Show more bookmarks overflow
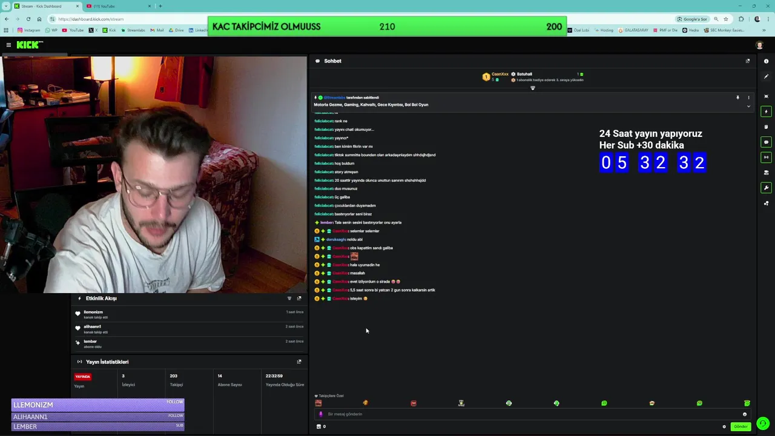This screenshot has width=775, height=436. [x=763, y=30]
